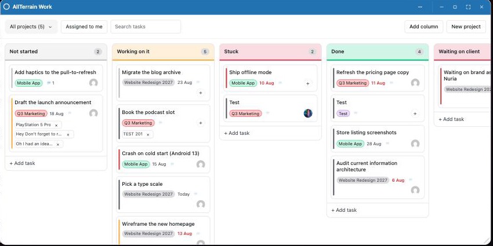
Task: Click Website Redesign 2027 tag on Migrate blog archive
Action: coord(148,83)
